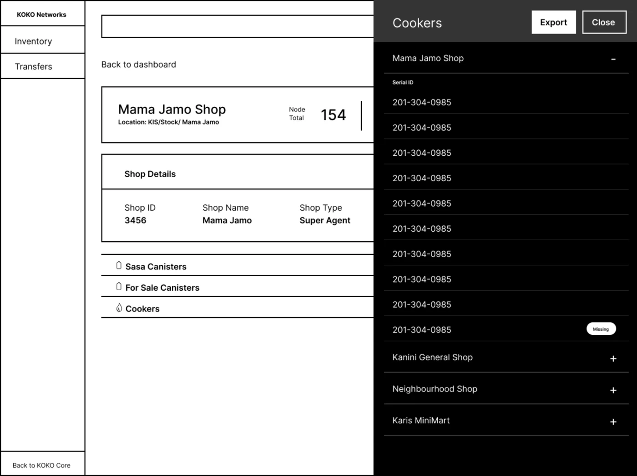Open the Transfers sidebar menu

[43, 66]
